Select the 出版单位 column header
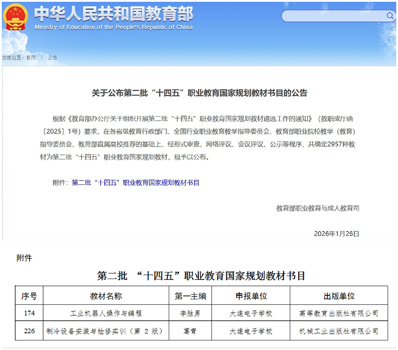The image size is (398, 350). pyautogui.click(x=339, y=296)
